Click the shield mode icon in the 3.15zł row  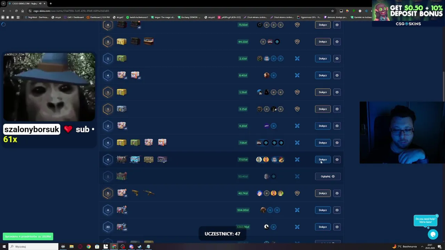click(297, 109)
